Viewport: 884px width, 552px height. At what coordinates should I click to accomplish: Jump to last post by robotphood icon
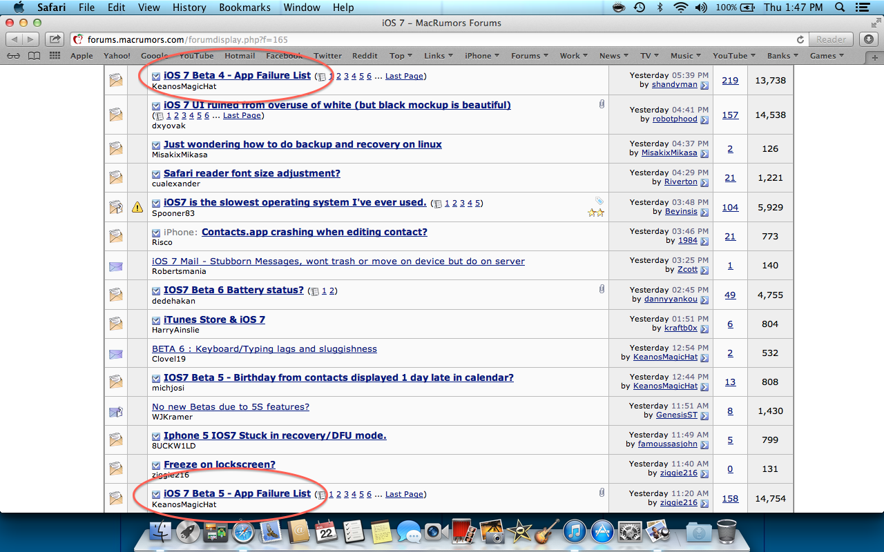point(704,119)
